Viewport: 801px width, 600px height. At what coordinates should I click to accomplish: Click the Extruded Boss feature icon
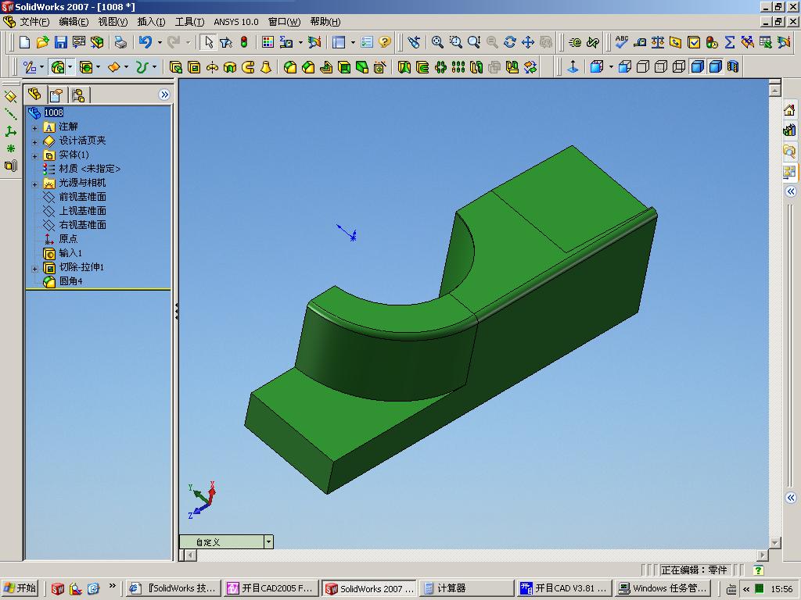pyautogui.click(x=58, y=67)
